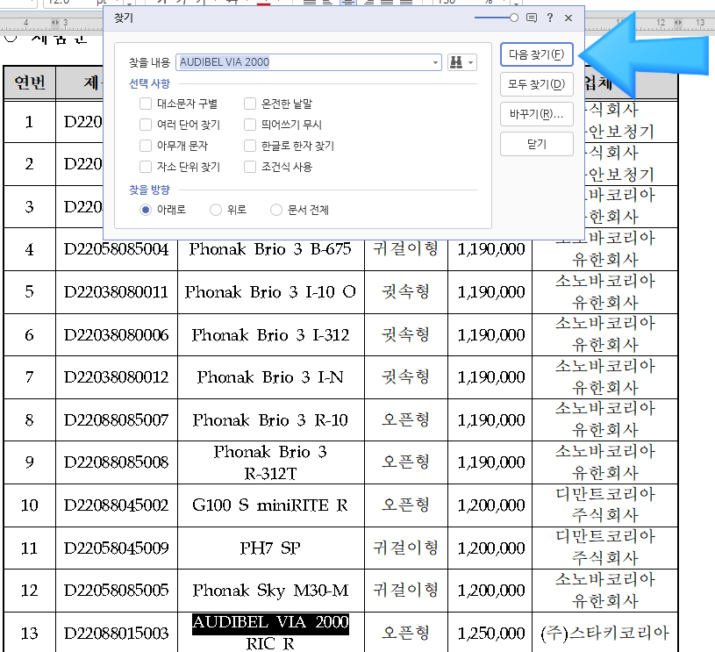715x652 pixels.
Task: Click the 다음 찾기(F) button
Action: [x=536, y=54]
